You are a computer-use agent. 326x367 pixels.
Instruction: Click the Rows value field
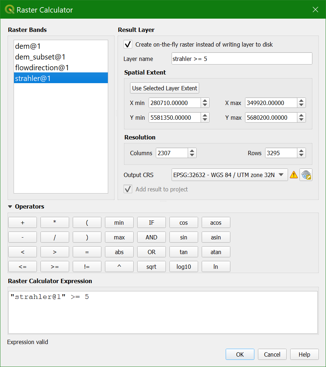(x=281, y=153)
